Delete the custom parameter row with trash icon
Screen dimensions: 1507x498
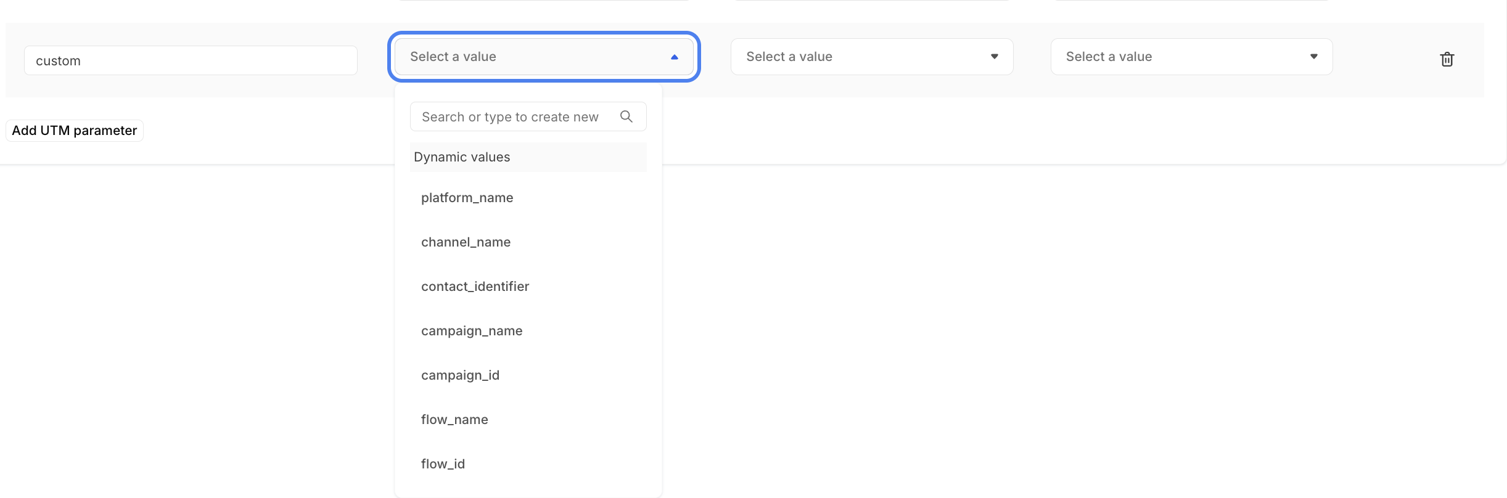pyautogui.click(x=1447, y=59)
